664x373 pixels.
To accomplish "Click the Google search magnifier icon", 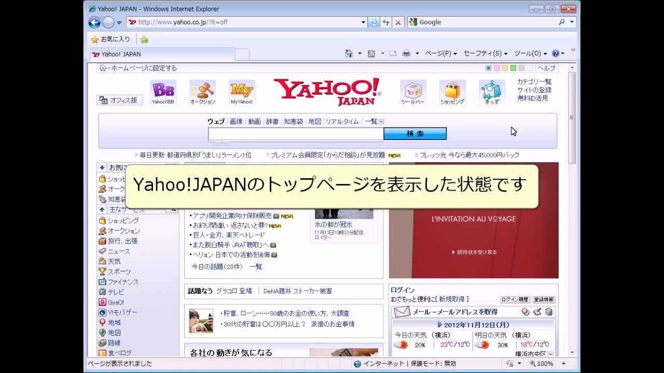I will (562, 22).
